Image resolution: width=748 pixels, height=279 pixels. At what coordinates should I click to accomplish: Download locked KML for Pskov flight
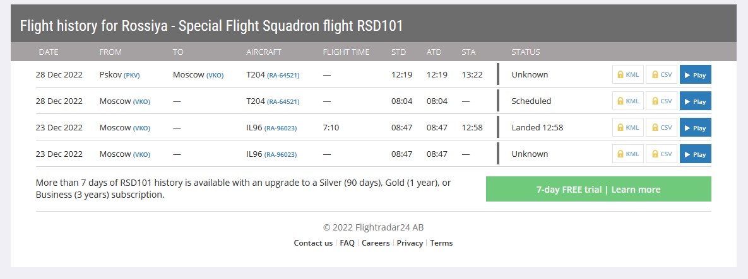click(x=628, y=75)
